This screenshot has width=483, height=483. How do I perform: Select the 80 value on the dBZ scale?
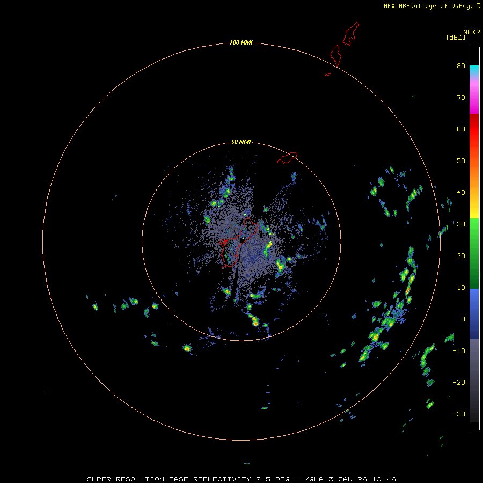click(x=461, y=65)
